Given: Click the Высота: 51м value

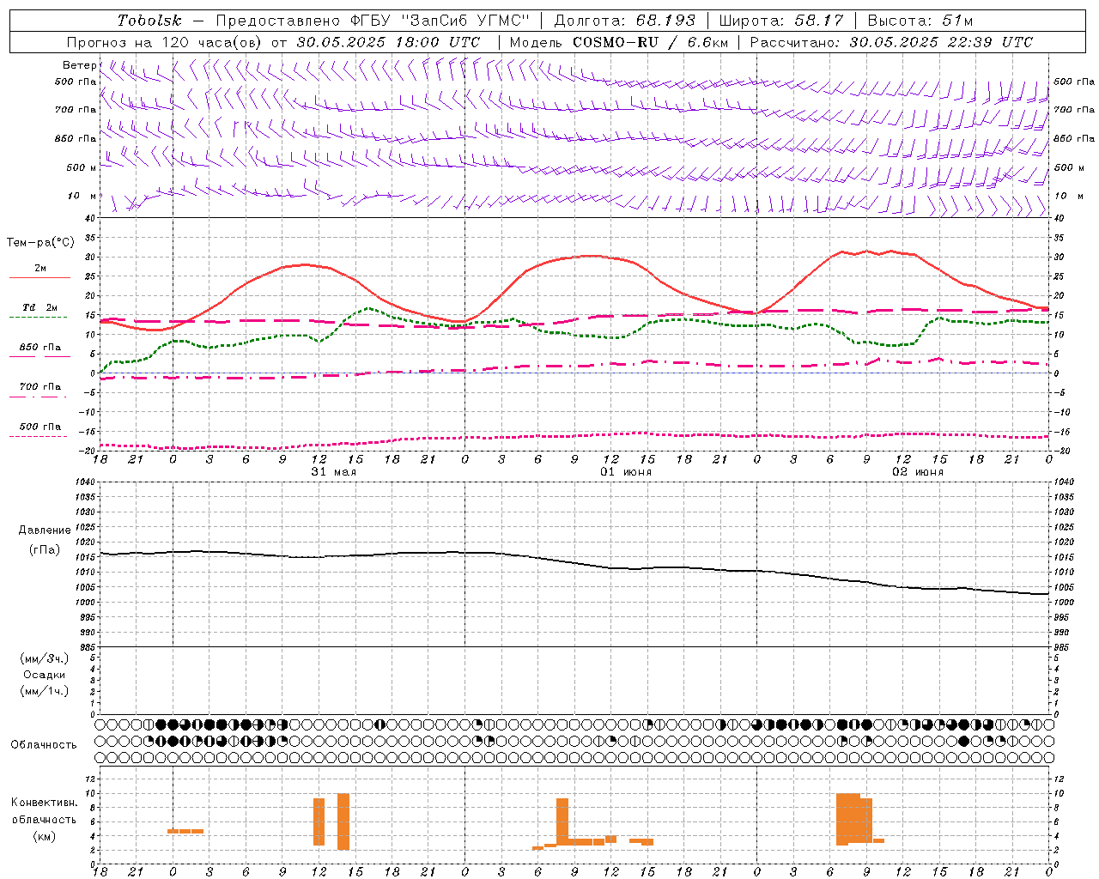Looking at the screenshot, I should click(920, 21).
